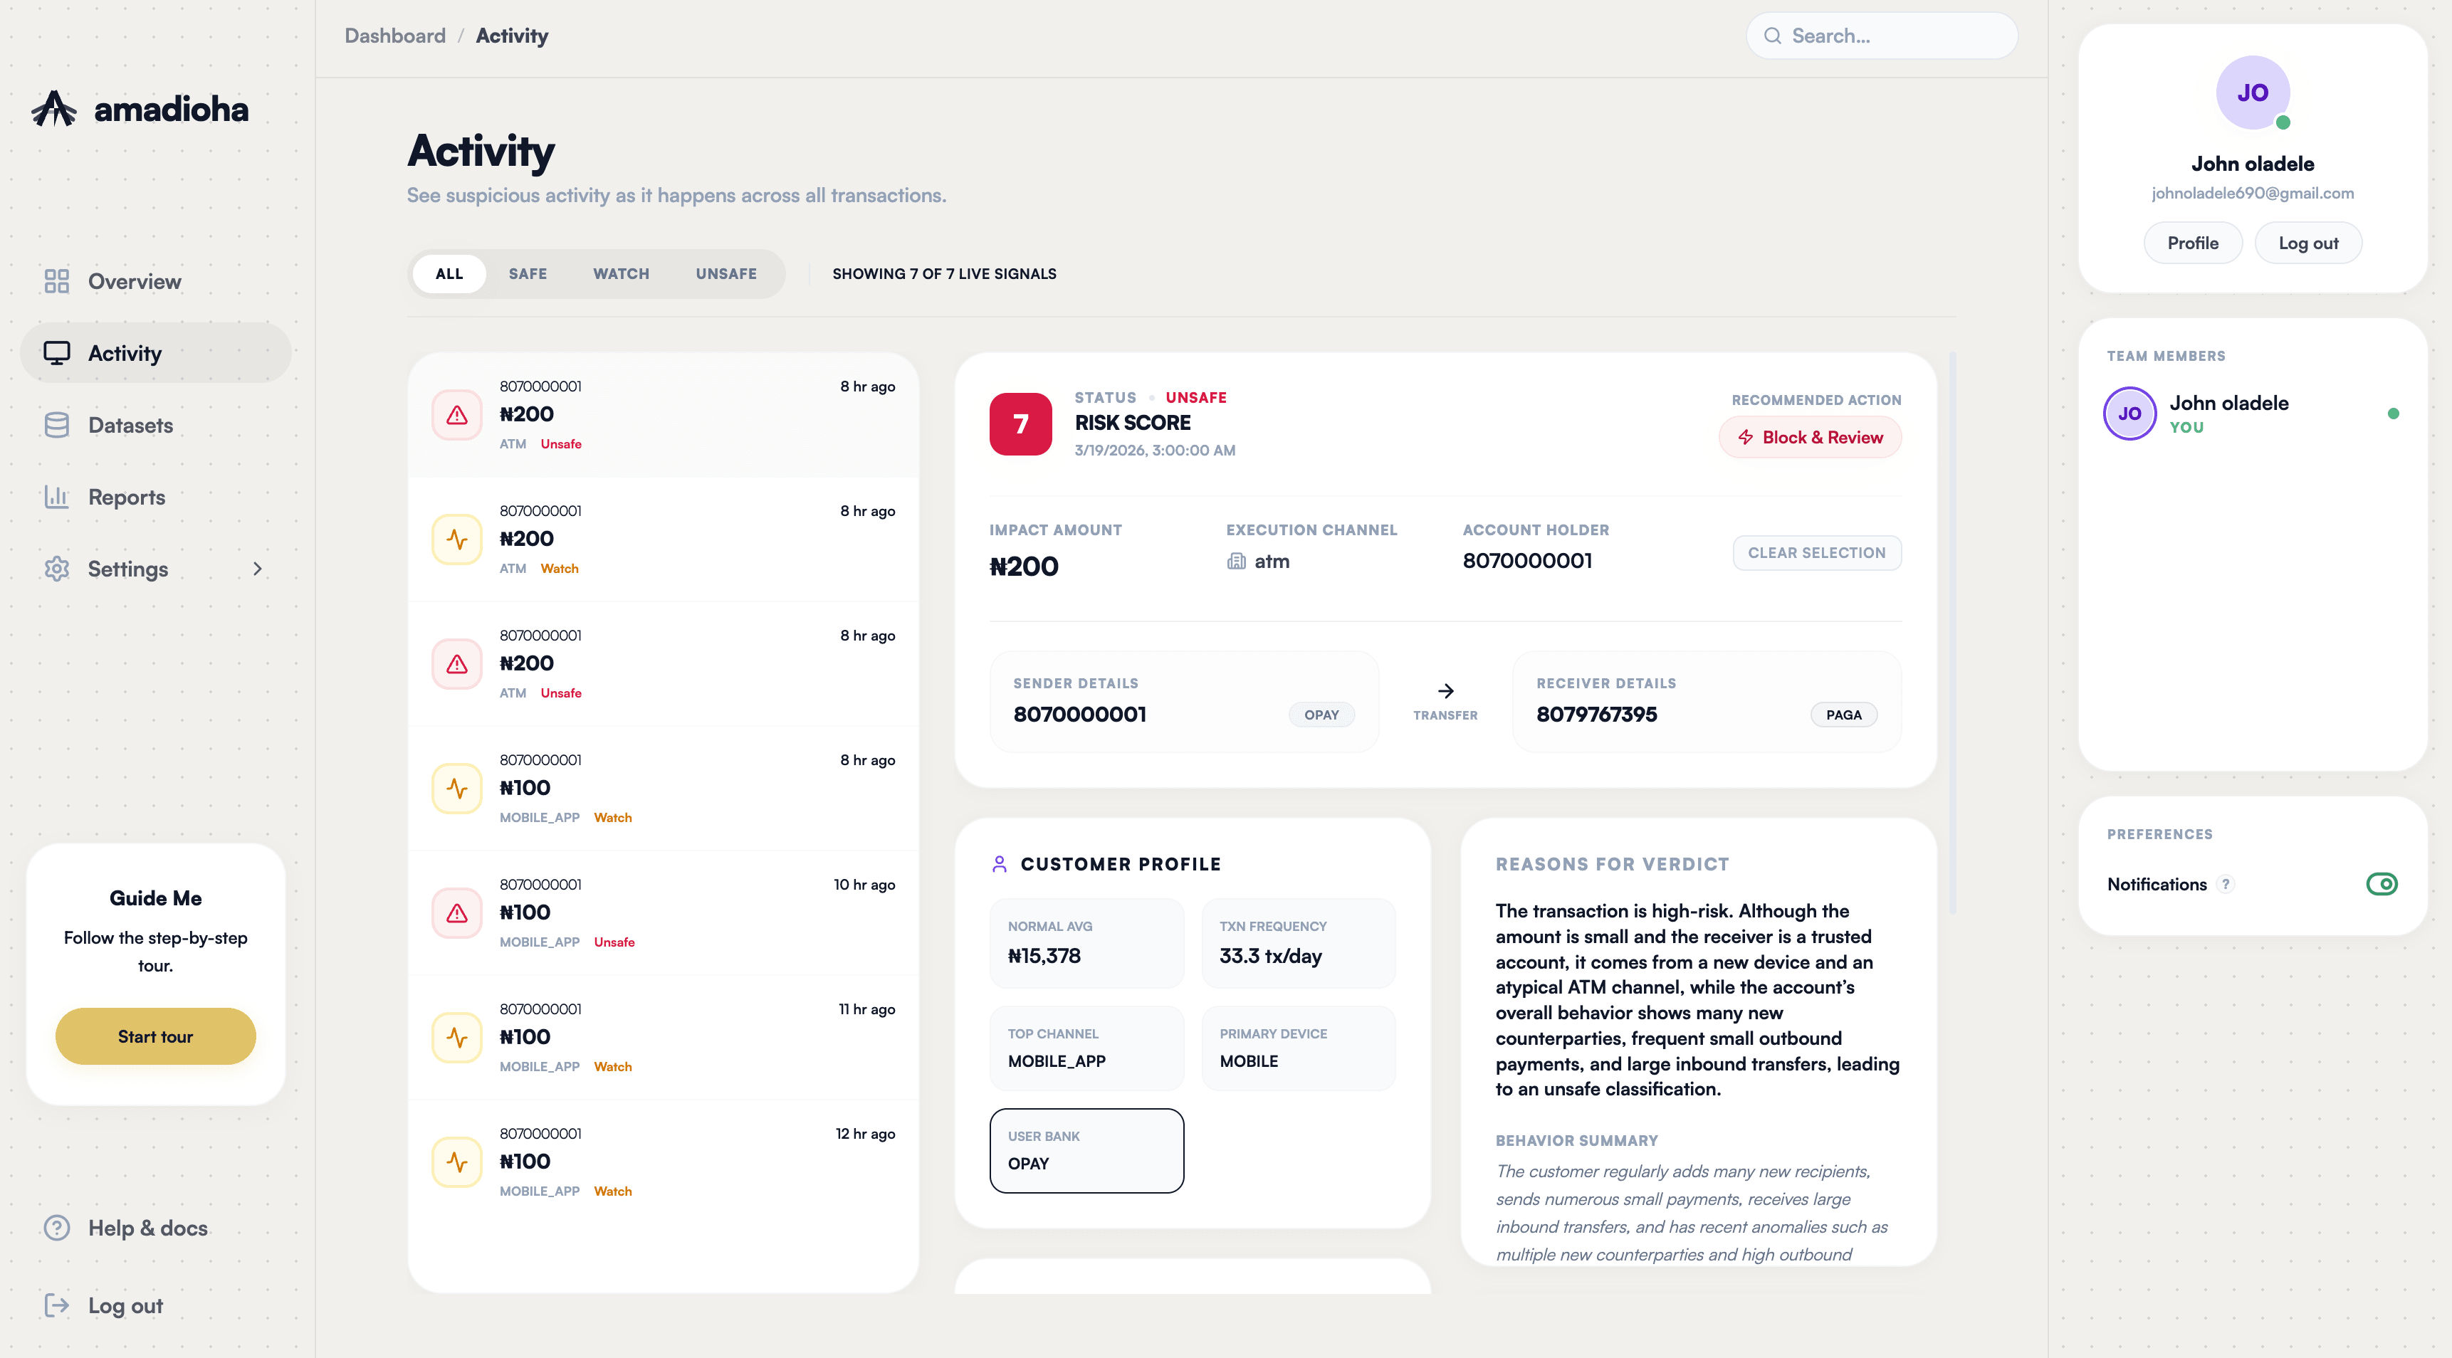Click Log out button in the profile card

pyautogui.click(x=2307, y=243)
